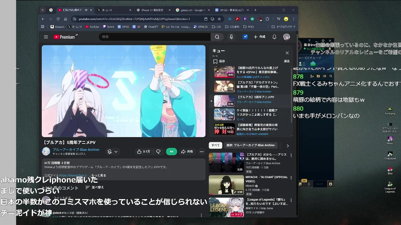
Task: Open Chrome media control button
Action: tap(278, 19)
